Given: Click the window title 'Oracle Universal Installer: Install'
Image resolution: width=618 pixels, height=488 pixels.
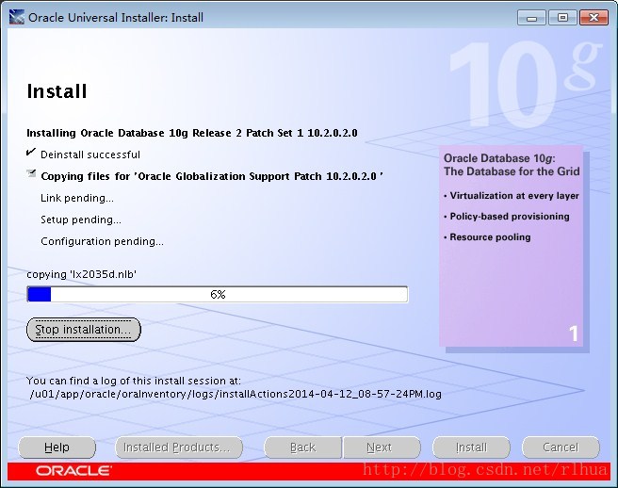Looking at the screenshot, I should [116, 18].
